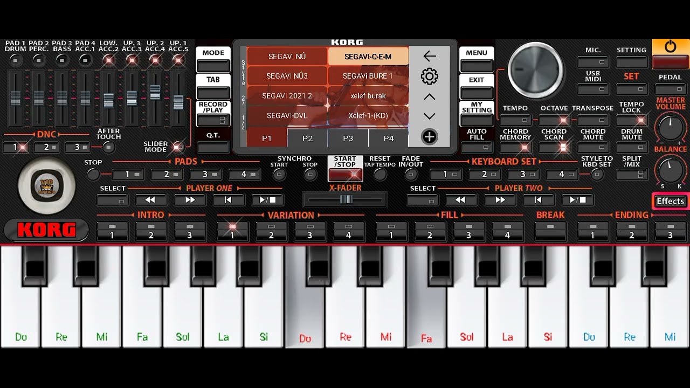This screenshot has height=388, width=690.
Task: Trigger the BREAK button
Action: [550, 232]
